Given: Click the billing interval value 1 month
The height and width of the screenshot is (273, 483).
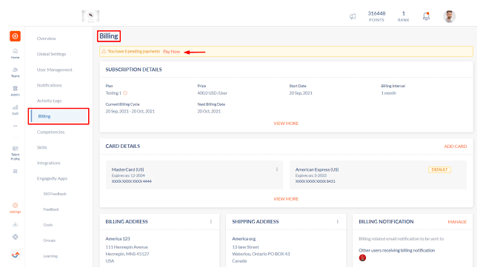Looking at the screenshot, I should pos(388,93).
